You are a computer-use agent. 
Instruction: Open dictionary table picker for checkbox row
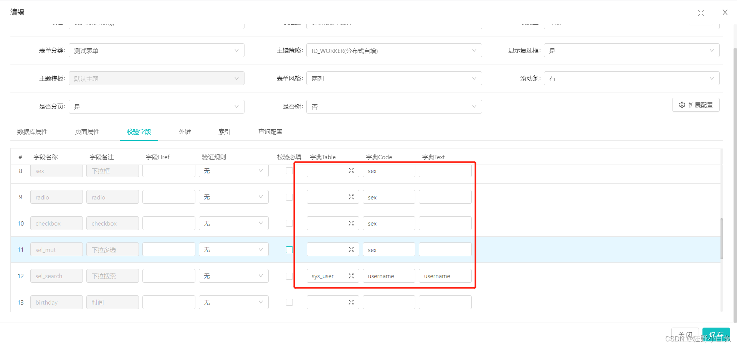tap(350, 223)
